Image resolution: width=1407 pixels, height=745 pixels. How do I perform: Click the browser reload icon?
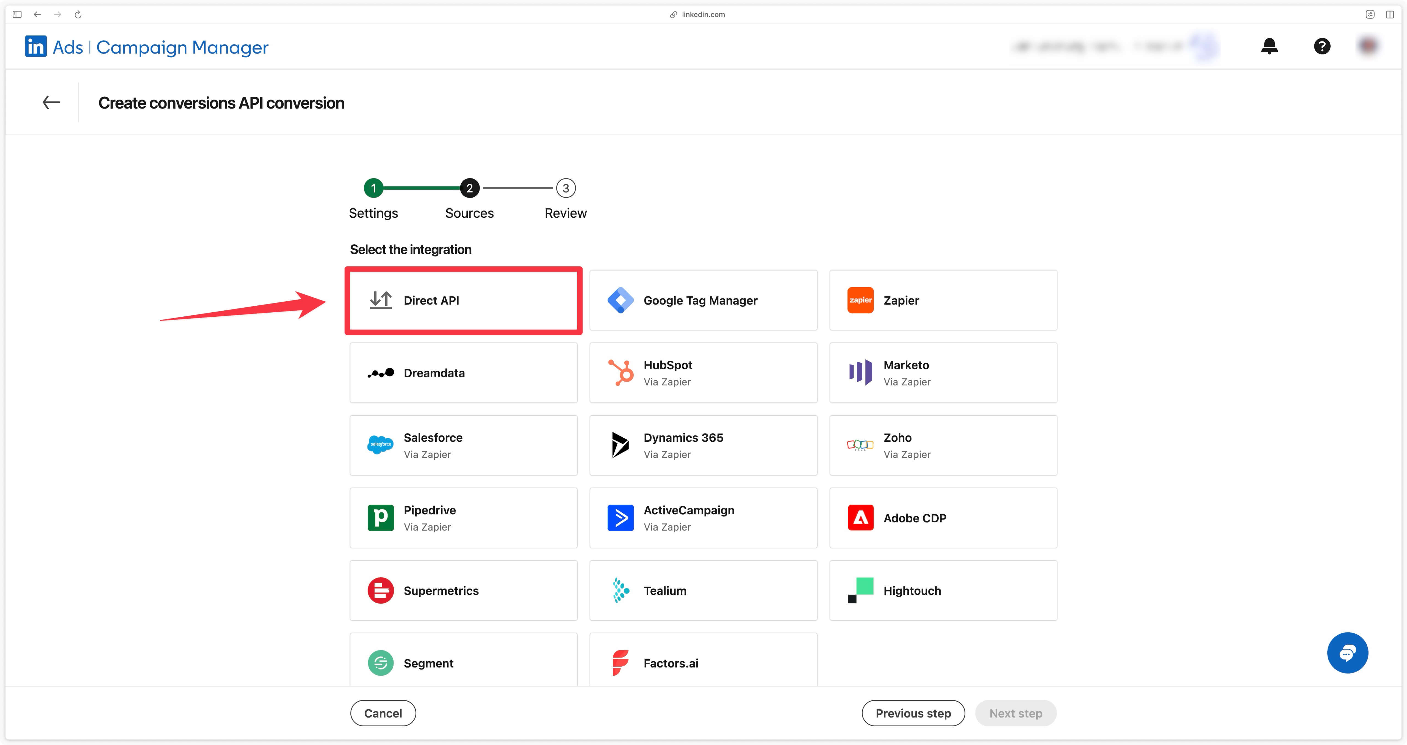(x=78, y=15)
